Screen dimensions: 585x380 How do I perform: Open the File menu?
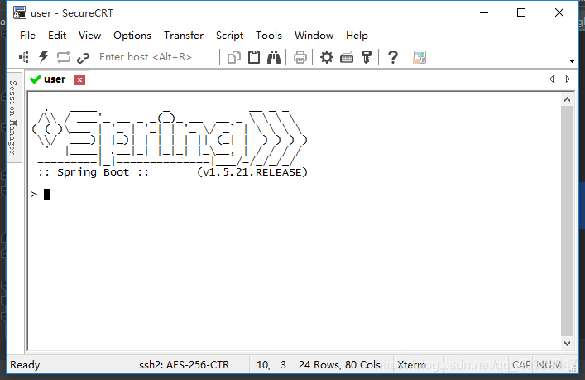pos(27,36)
